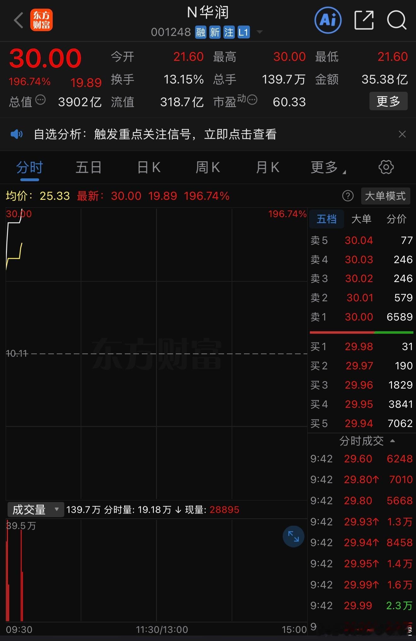Tap the 买5 row at 29.94
Viewport: 416px width, 641px height.
click(x=361, y=424)
